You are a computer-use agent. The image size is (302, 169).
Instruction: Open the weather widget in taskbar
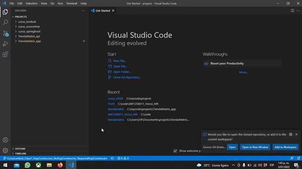212,165
